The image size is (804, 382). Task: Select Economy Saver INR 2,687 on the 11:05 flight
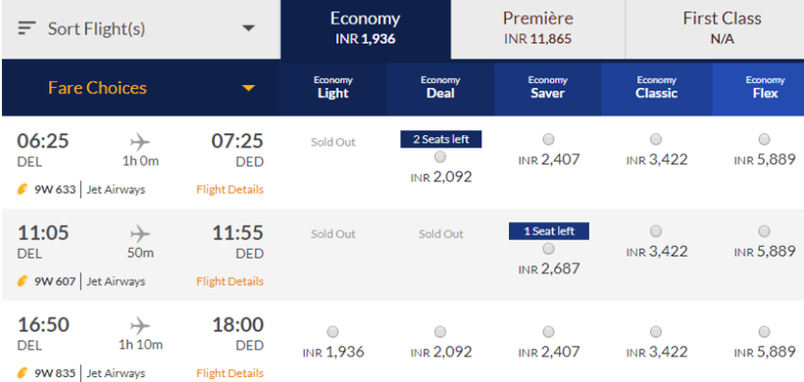coord(549,249)
